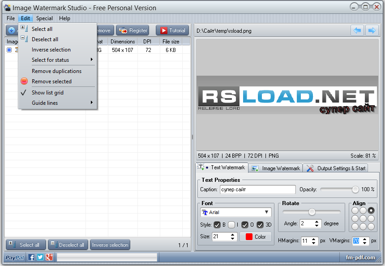Open the Special menu

click(x=44, y=18)
